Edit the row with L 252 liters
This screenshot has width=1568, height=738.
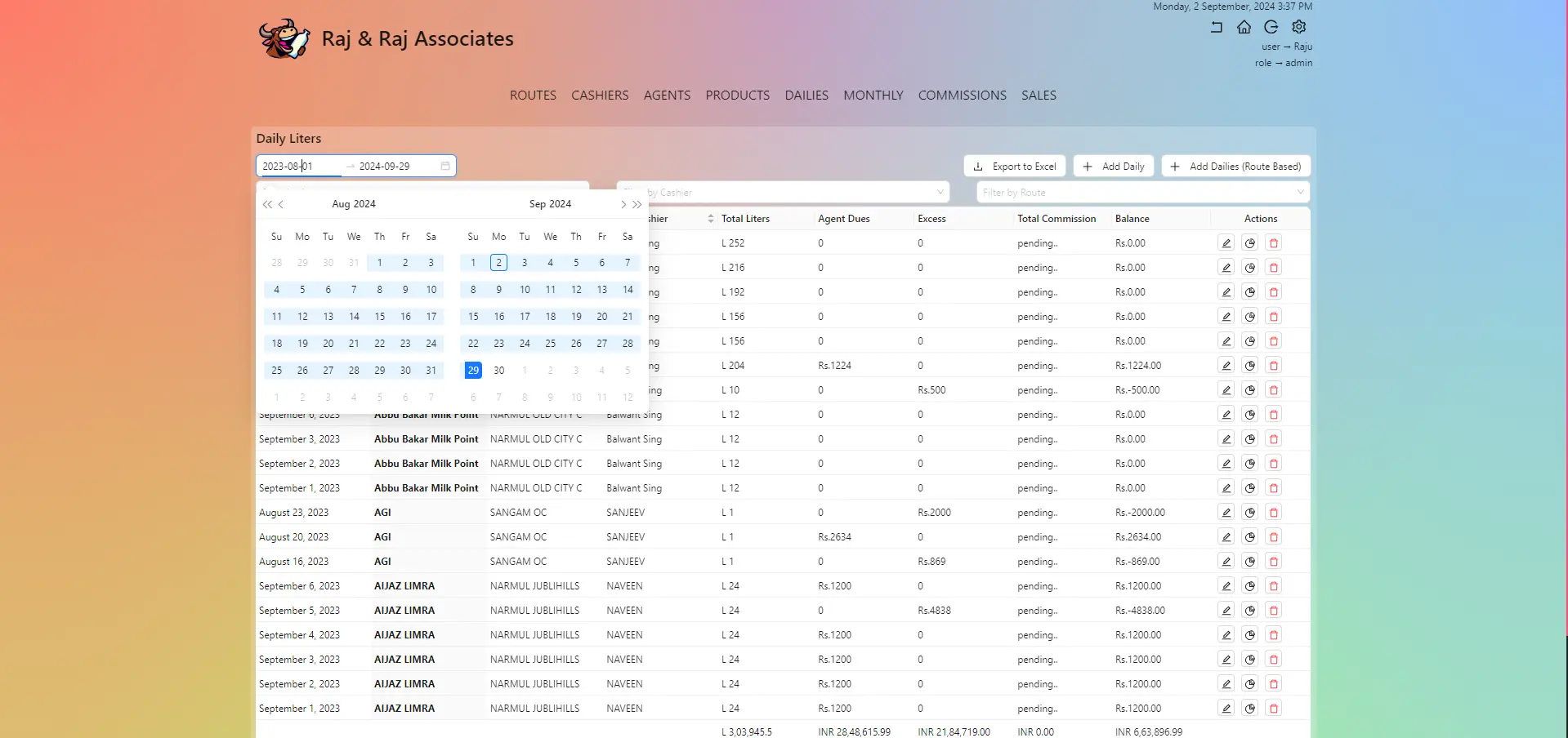(x=1226, y=243)
